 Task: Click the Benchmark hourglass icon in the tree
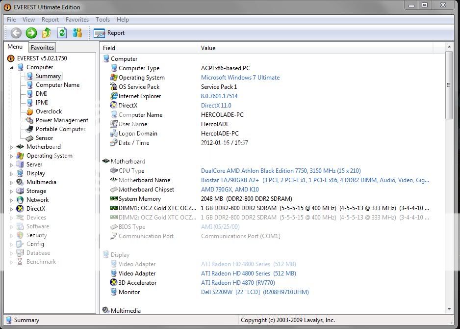[x=20, y=261]
